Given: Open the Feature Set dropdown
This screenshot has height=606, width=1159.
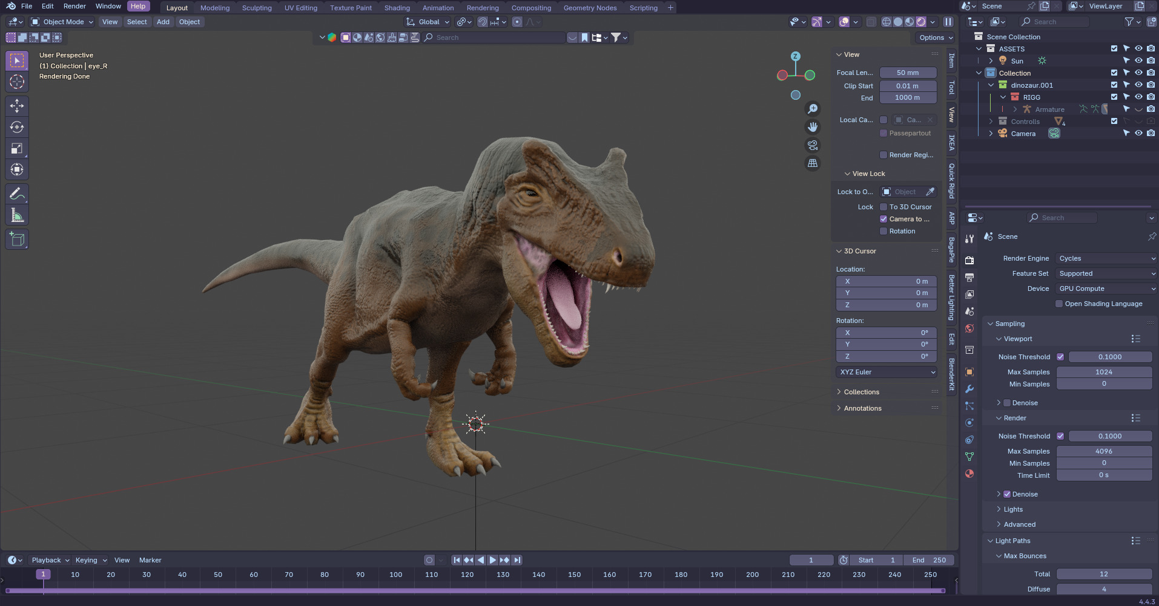Looking at the screenshot, I should (x=1106, y=273).
